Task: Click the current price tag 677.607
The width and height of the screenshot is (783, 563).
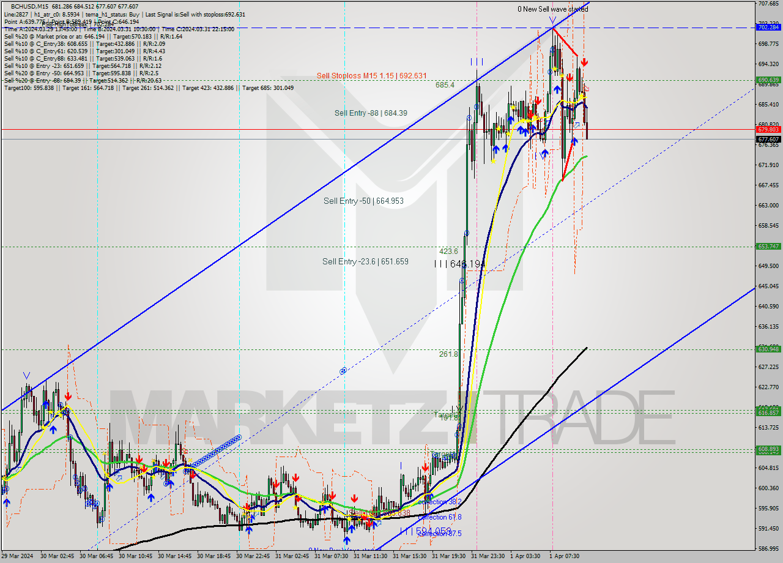Action: (x=768, y=139)
